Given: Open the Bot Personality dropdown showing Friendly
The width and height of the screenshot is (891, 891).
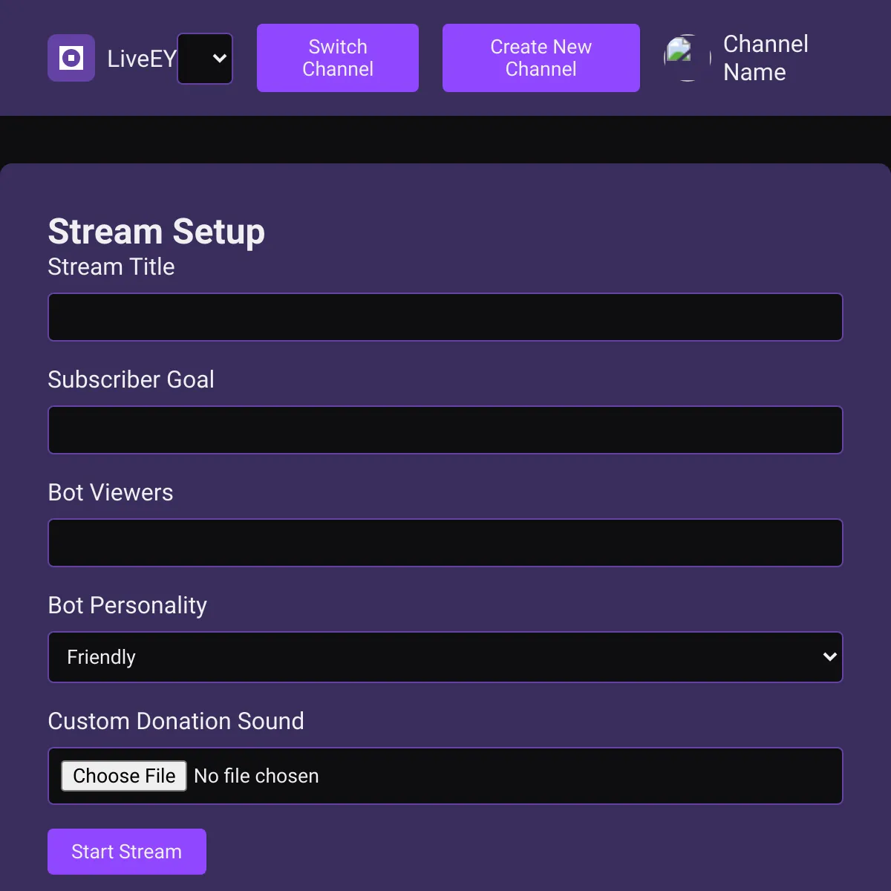Looking at the screenshot, I should coord(446,657).
